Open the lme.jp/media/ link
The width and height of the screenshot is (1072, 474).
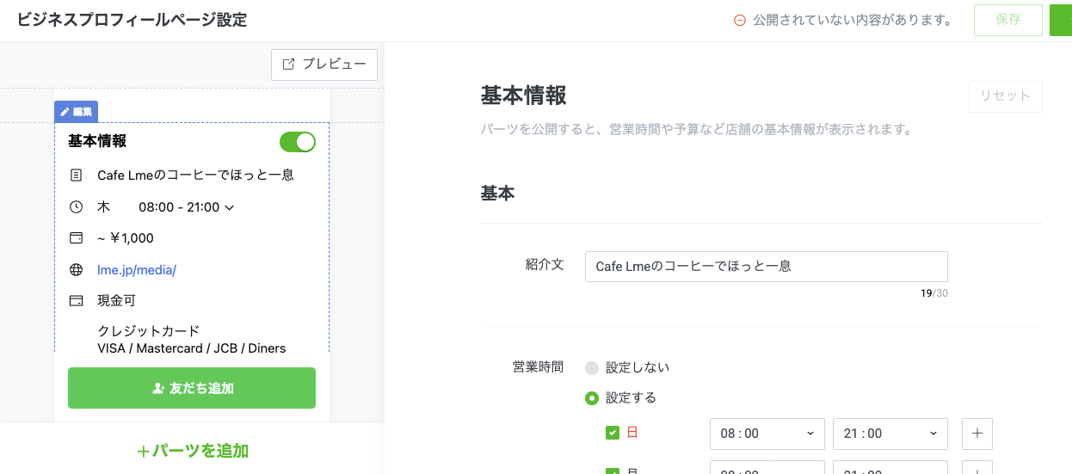137,270
